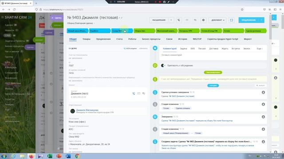Open the Бизнес-процессы tab
284x159 pixels.
[151, 39]
